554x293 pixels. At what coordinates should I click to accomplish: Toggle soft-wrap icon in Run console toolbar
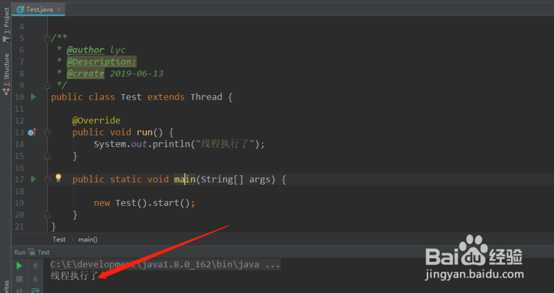coord(35,291)
